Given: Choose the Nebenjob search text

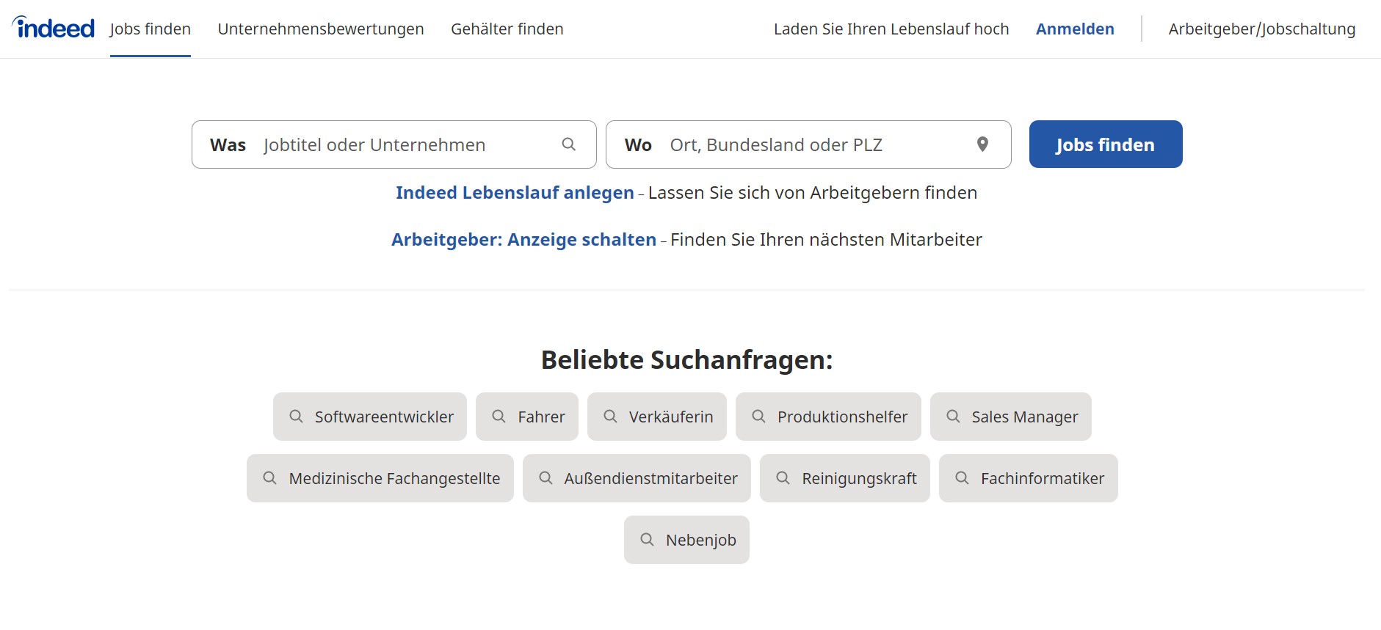Looking at the screenshot, I should (701, 541).
